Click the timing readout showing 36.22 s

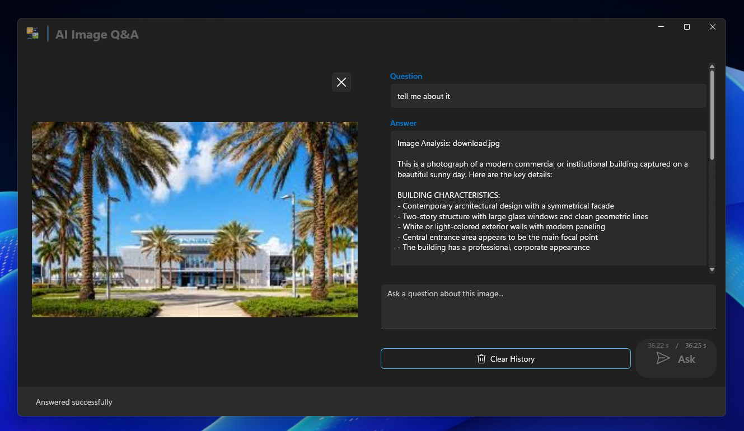click(x=658, y=345)
